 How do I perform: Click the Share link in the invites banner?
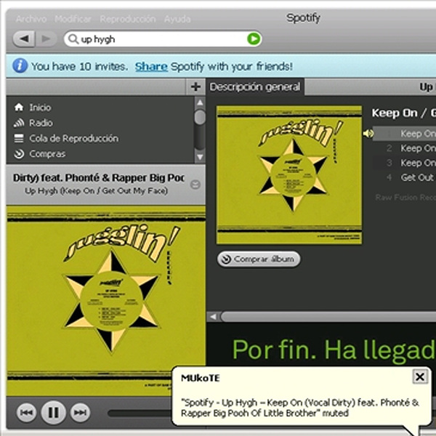(151, 66)
